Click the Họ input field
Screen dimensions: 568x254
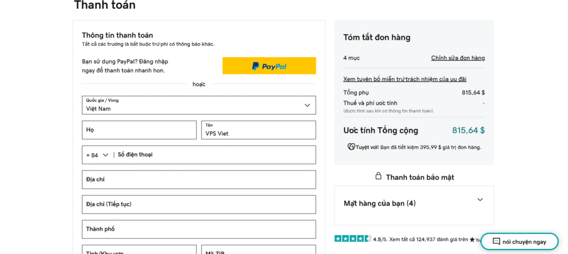point(139,130)
